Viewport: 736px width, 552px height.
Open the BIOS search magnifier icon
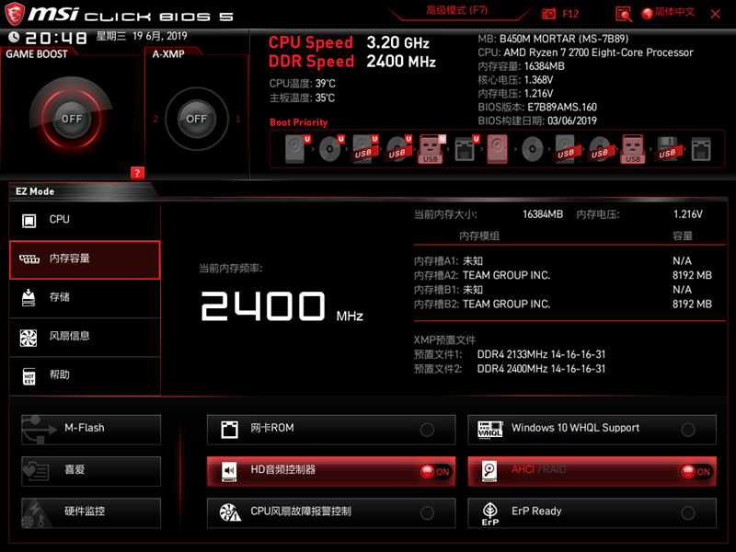tap(624, 14)
